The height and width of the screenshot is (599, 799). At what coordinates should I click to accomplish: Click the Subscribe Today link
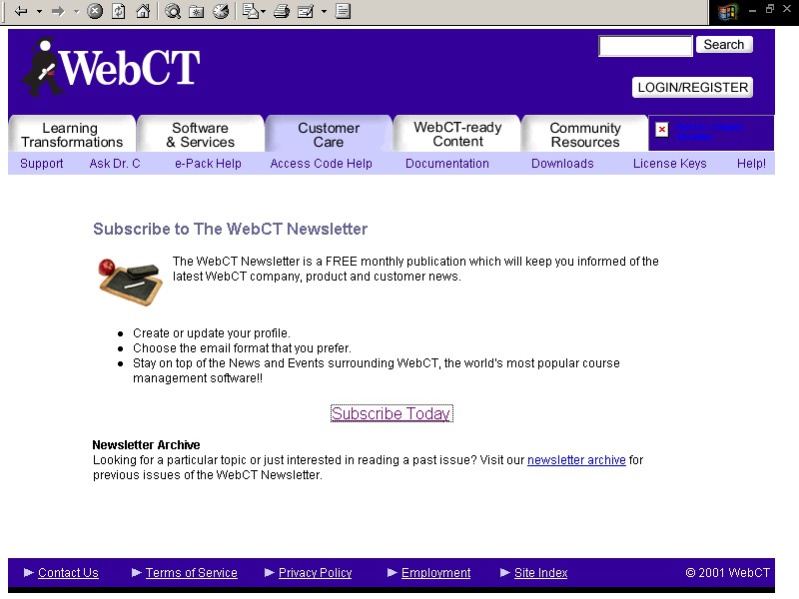(x=392, y=413)
